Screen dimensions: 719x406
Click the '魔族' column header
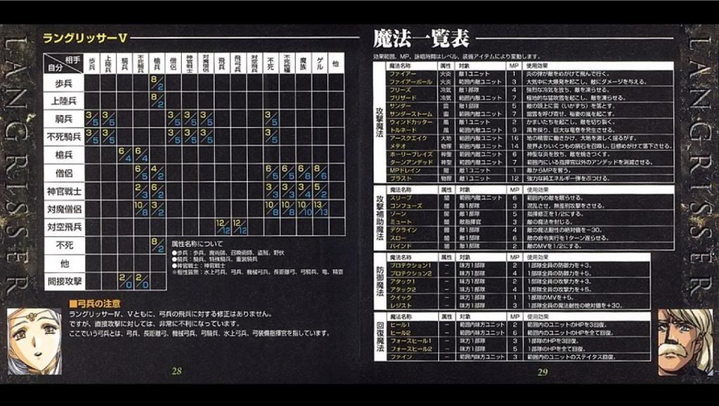pyautogui.click(x=303, y=64)
